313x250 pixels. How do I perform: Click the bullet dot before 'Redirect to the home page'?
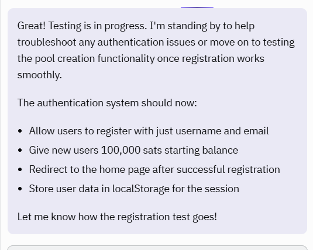[20, 169]
